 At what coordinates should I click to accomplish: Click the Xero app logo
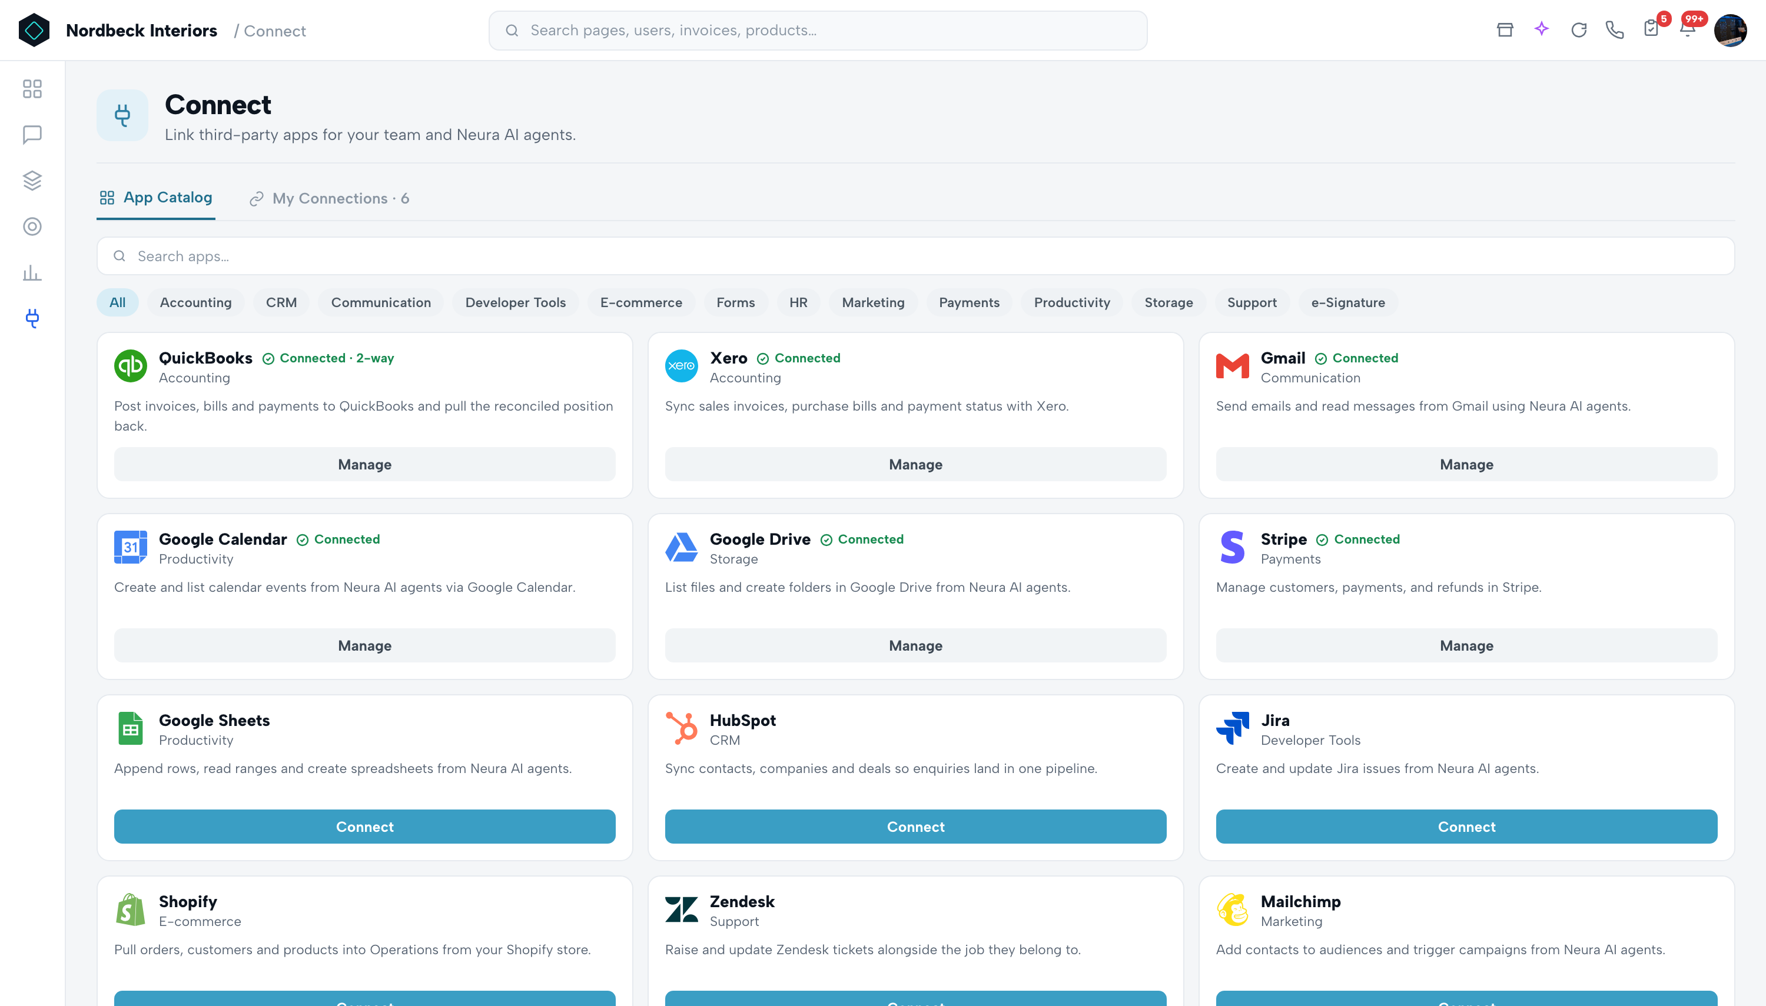(x=682, y=366)
